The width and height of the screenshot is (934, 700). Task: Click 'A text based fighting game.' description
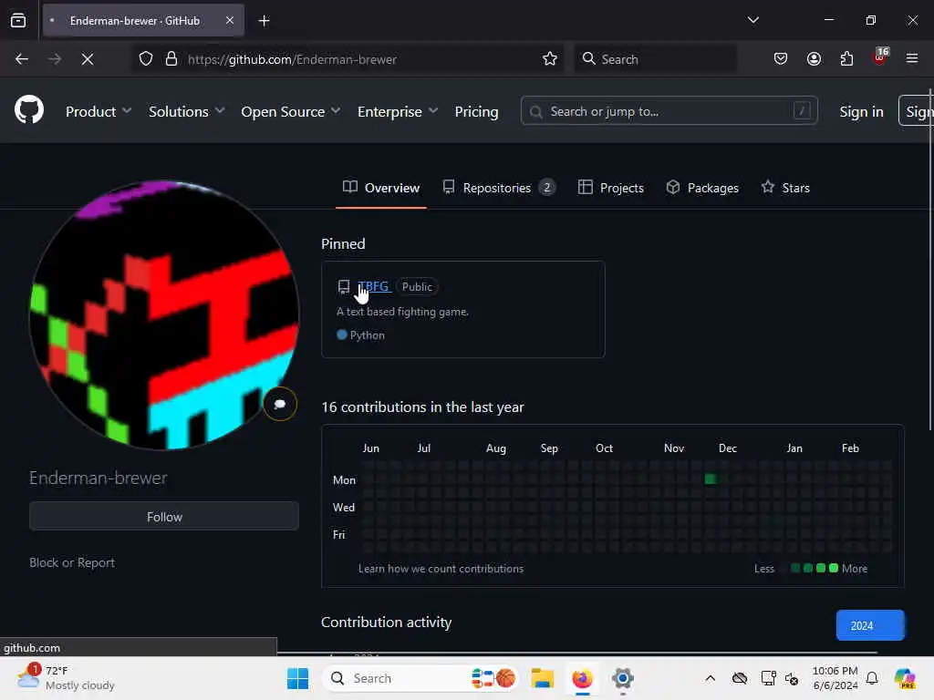pos(402,312)
